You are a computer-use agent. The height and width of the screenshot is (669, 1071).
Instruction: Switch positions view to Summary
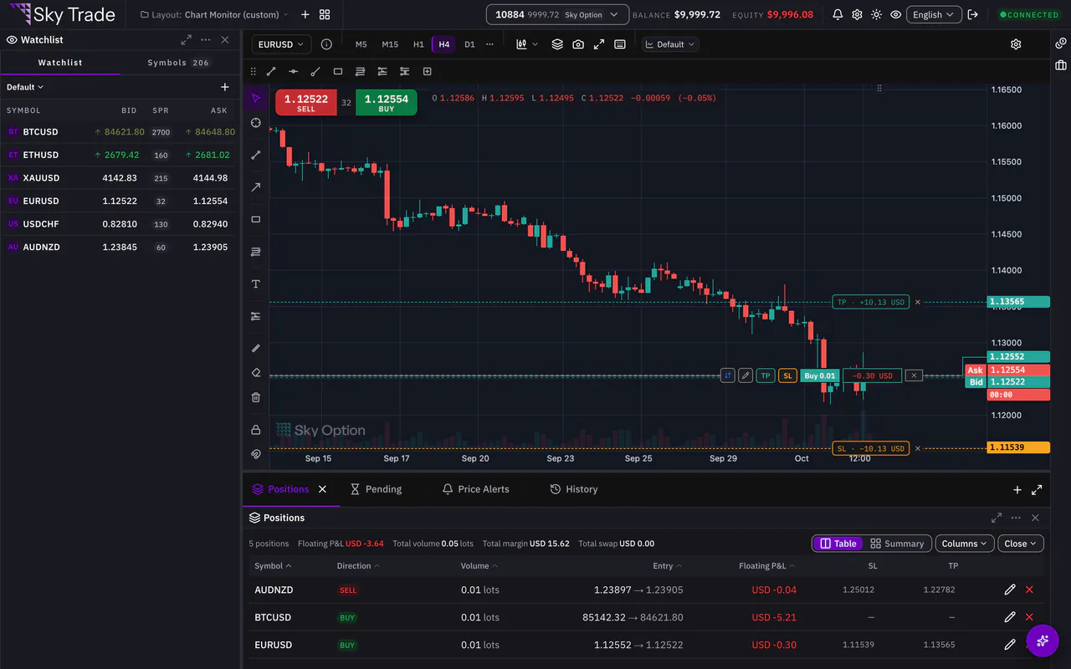[897, 544]
